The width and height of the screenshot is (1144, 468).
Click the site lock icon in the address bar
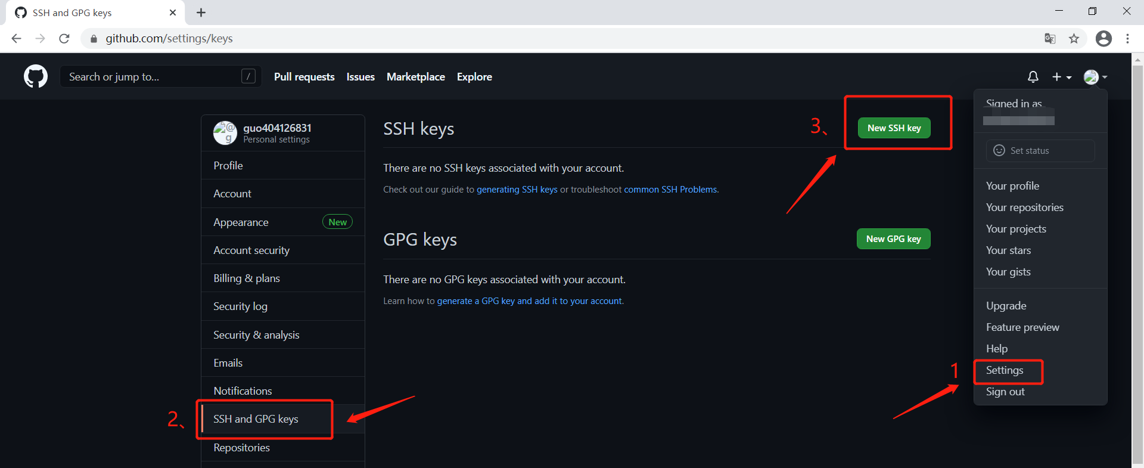[x=94, y=39]
